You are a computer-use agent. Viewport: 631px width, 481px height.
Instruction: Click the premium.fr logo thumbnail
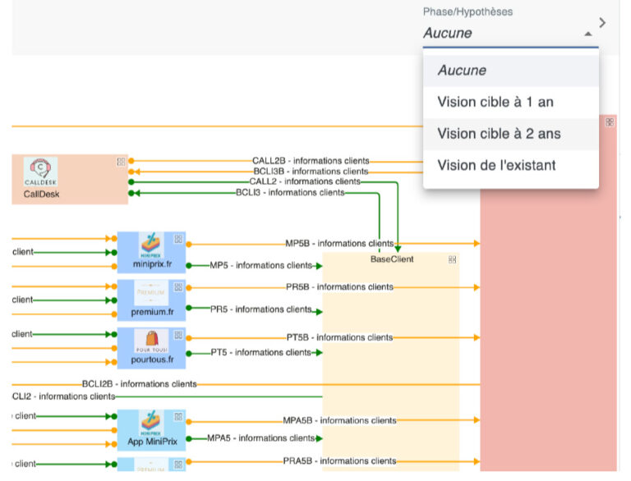point(151,293)
